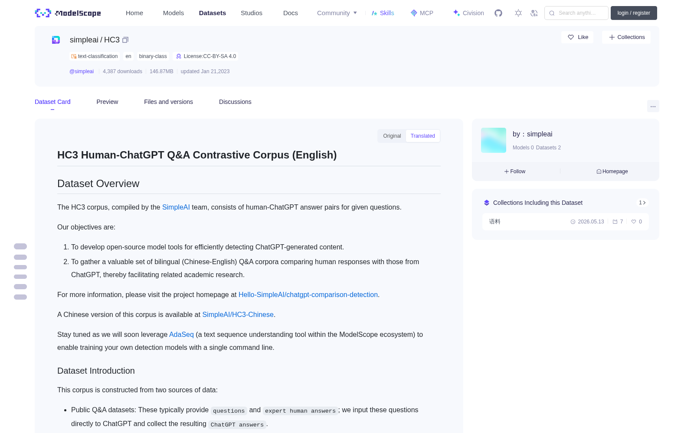Viewport: 694px width, 433px height.
Task: Click login / register button
Action: tap(634, 13)
